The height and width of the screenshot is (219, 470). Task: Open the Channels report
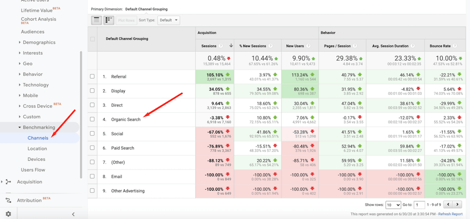tap(38, 138)
